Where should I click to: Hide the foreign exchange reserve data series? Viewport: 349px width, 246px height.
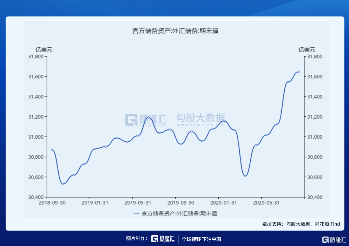click(178, 213)
